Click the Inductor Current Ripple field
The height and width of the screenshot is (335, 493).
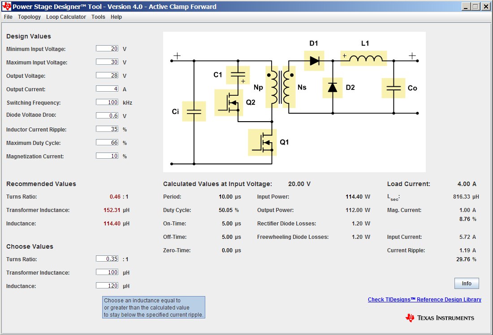pyautogui.click(x=107, y=129)
